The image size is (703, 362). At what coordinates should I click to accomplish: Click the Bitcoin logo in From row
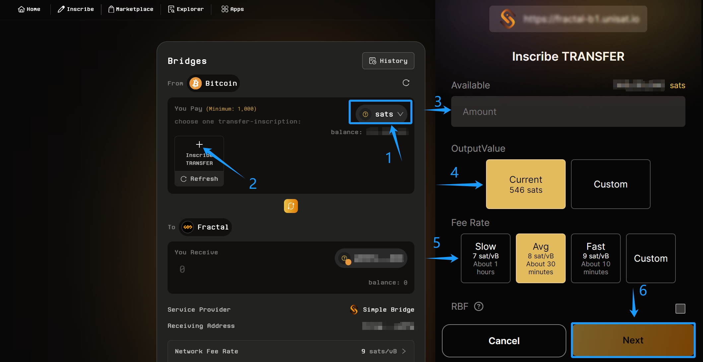(195, 83)
